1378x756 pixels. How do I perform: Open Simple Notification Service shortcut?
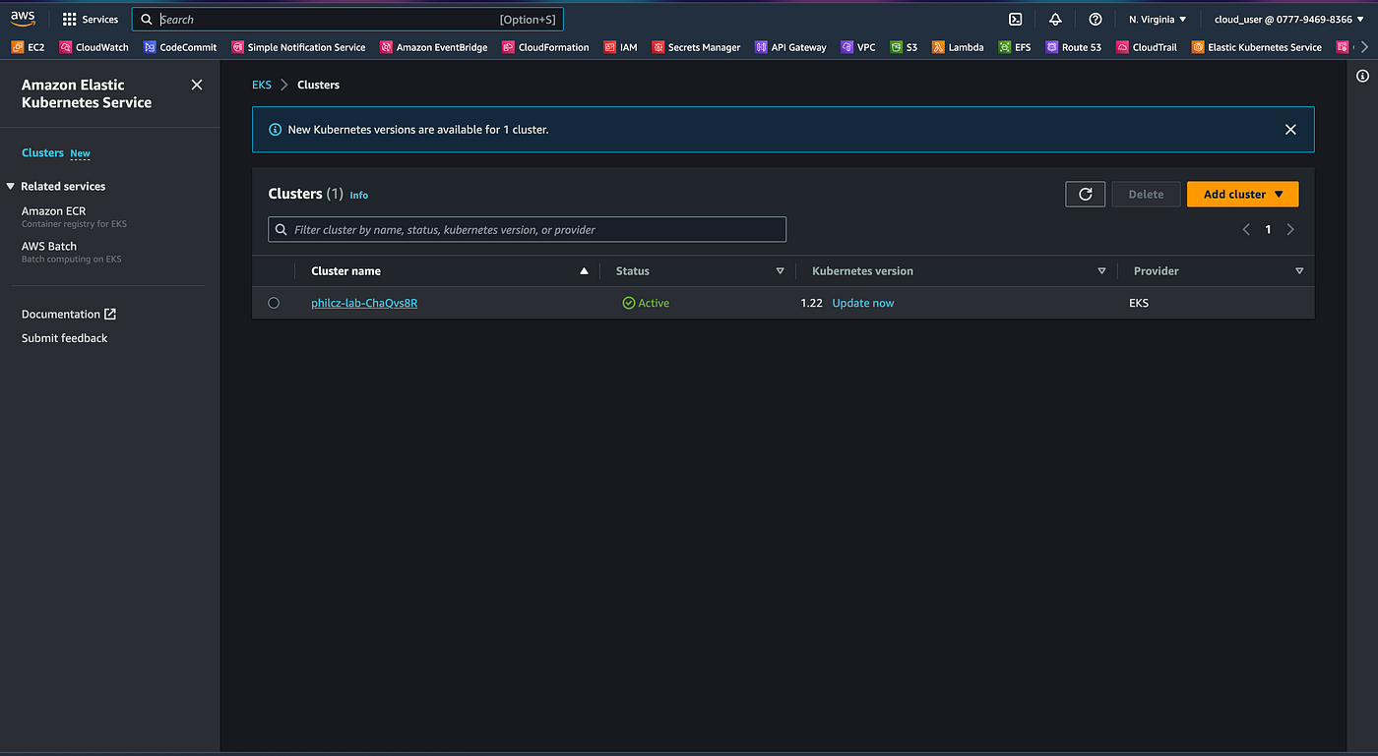[298, 47]
